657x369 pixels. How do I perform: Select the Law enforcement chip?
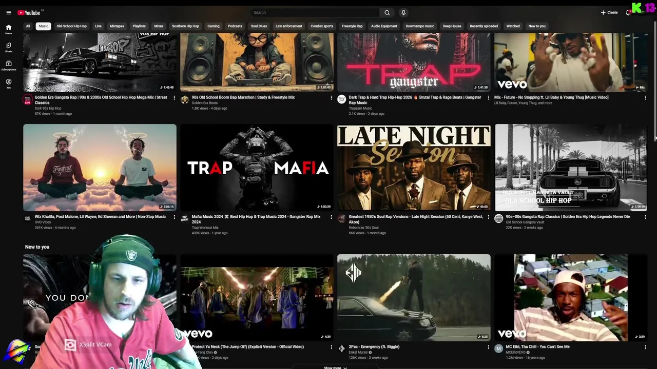(x=289, y=26)
